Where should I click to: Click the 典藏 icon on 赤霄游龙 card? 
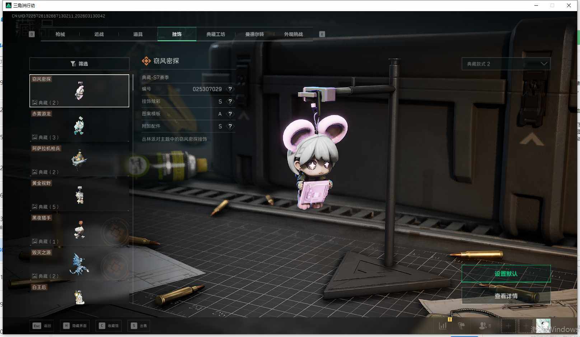click(x=34, y=137)
